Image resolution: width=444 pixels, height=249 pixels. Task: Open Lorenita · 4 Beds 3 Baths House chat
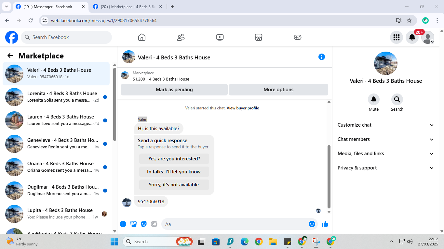pyautogui.click(x=56, y=97)
